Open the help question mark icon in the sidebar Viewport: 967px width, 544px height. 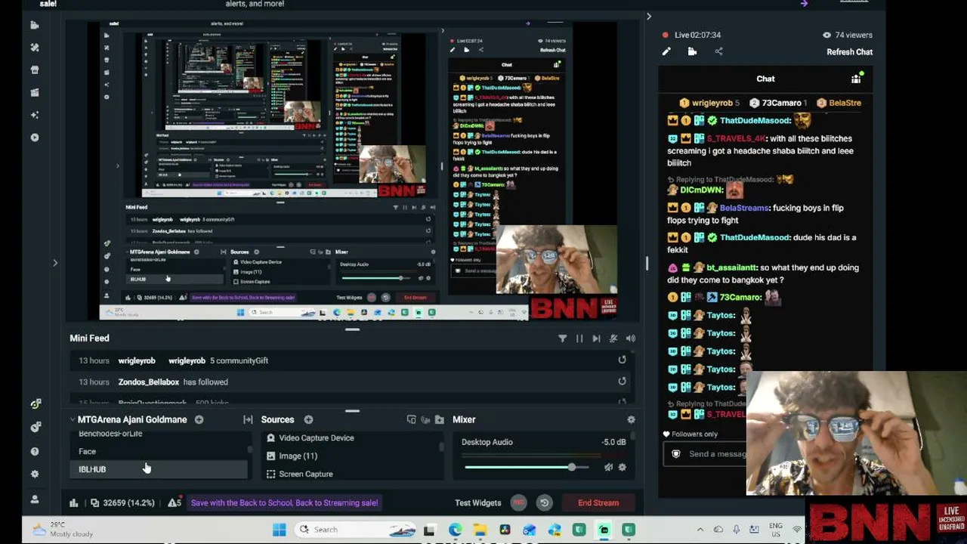(x=35, y=451)
